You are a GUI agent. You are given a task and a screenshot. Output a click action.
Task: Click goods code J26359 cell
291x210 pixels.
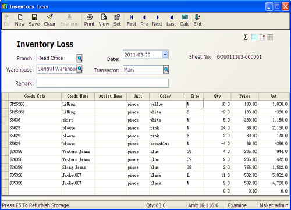click(35, 168)
